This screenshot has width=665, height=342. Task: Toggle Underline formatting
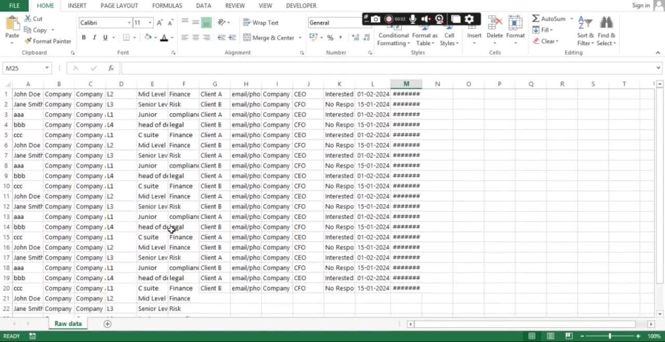coord(105,37)
